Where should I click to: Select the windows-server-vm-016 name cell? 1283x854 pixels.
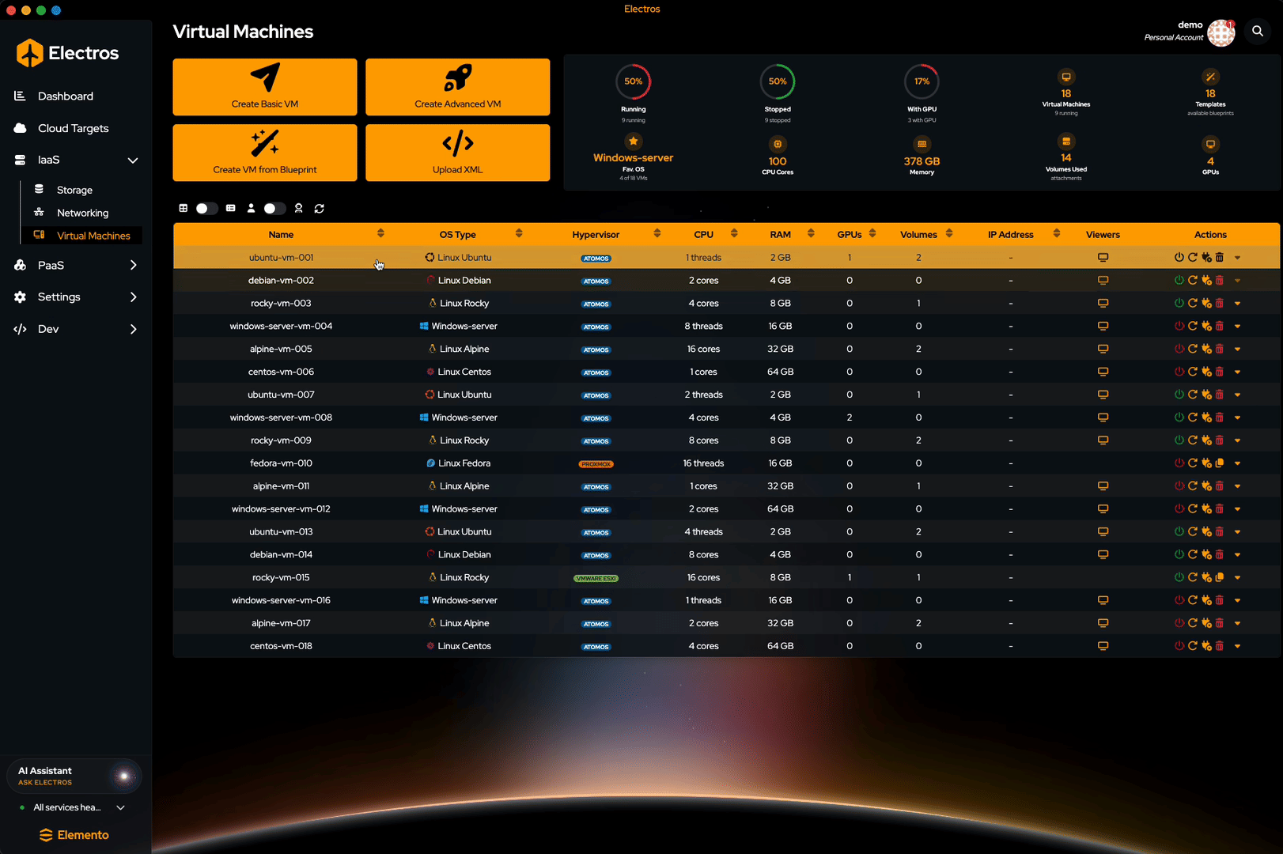point(281,600)
